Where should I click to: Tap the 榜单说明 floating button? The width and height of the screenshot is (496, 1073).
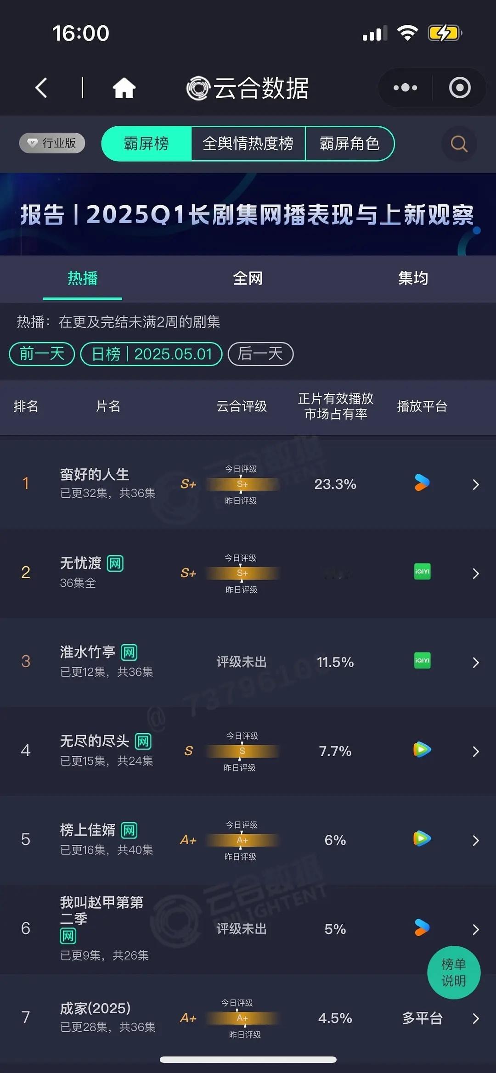pyautogui.click(x=454, y=972)
